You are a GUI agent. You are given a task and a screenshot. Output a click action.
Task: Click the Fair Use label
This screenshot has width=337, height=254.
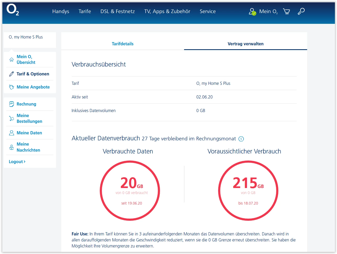pyautogui.click(x=80, y=234)
